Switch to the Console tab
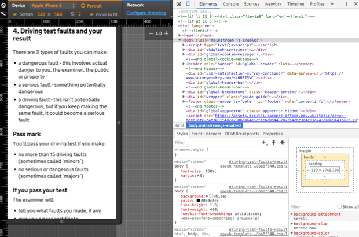Image resolution: width=359 pixels, height=237 pixels. pyautogui.click(x=230, y=4)
